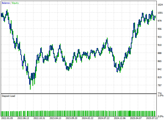The image size is (164, 120).
Task: Click the 865 axis value
Action: pos(160,61)
